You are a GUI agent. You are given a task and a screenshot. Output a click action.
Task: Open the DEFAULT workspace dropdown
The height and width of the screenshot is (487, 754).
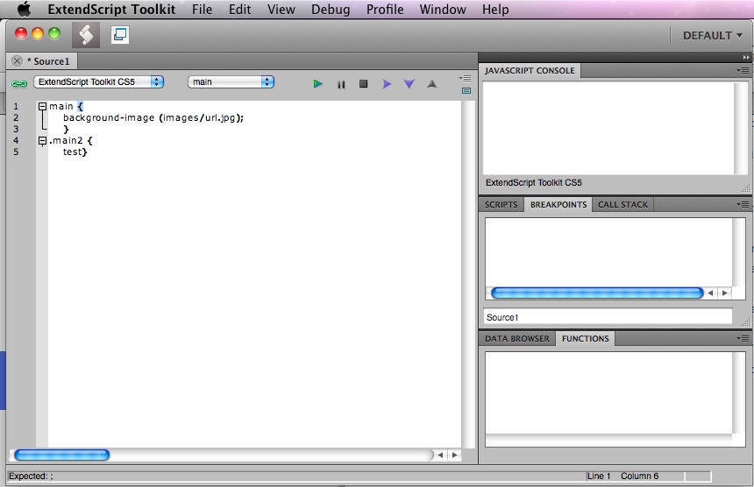click(713, 35)
